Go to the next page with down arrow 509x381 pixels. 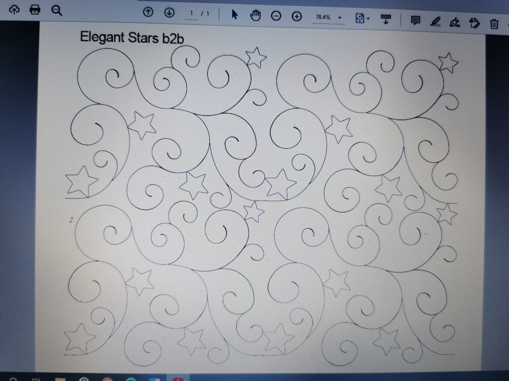coord(169,13)
